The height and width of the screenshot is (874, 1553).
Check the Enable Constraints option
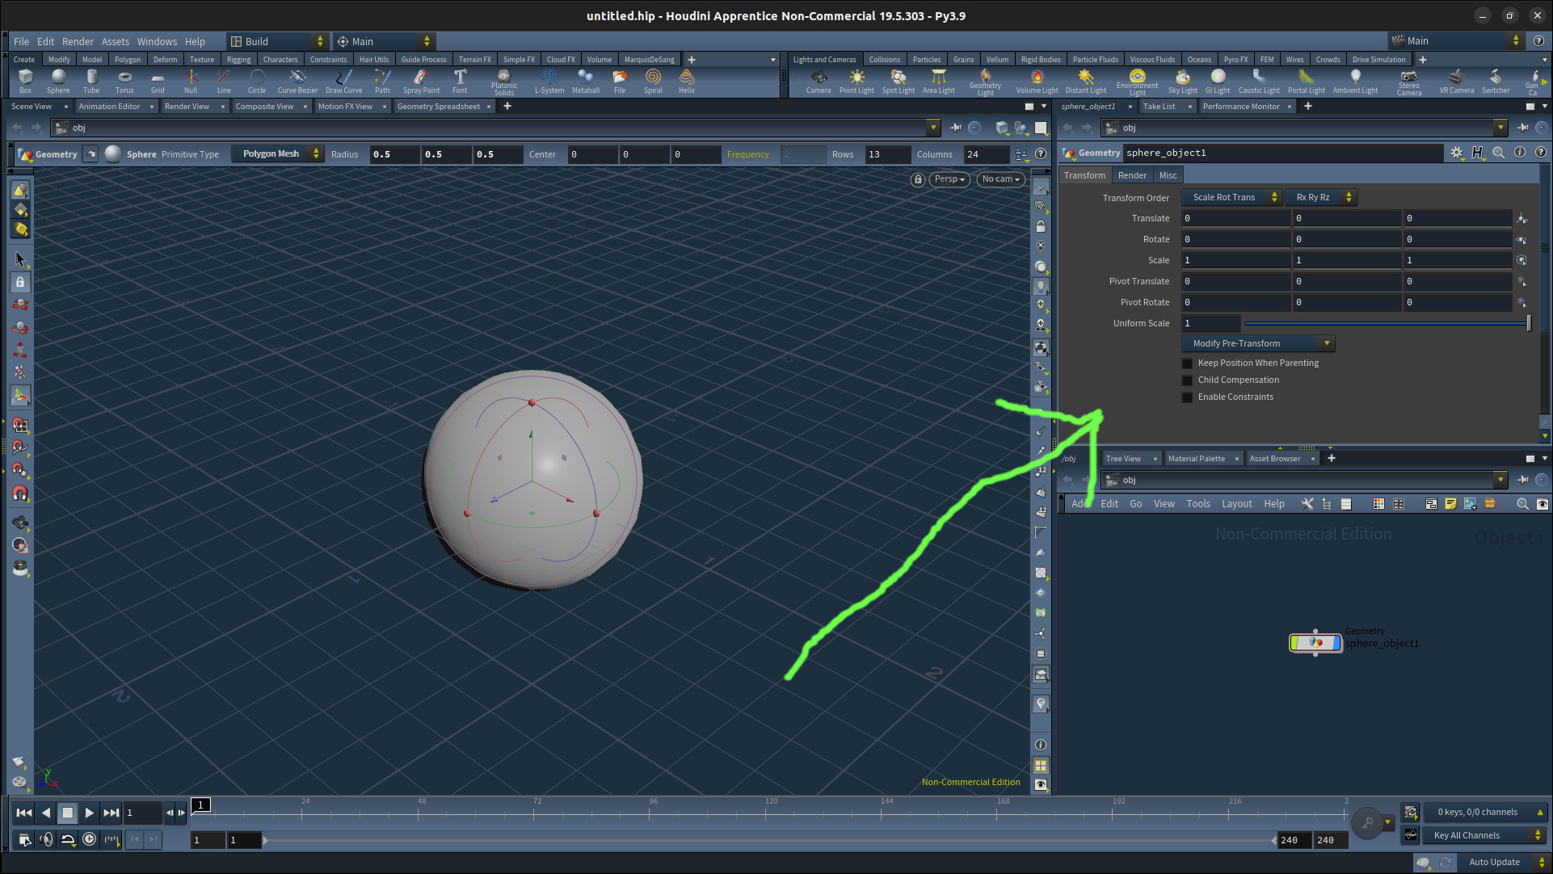(1187, 397)
